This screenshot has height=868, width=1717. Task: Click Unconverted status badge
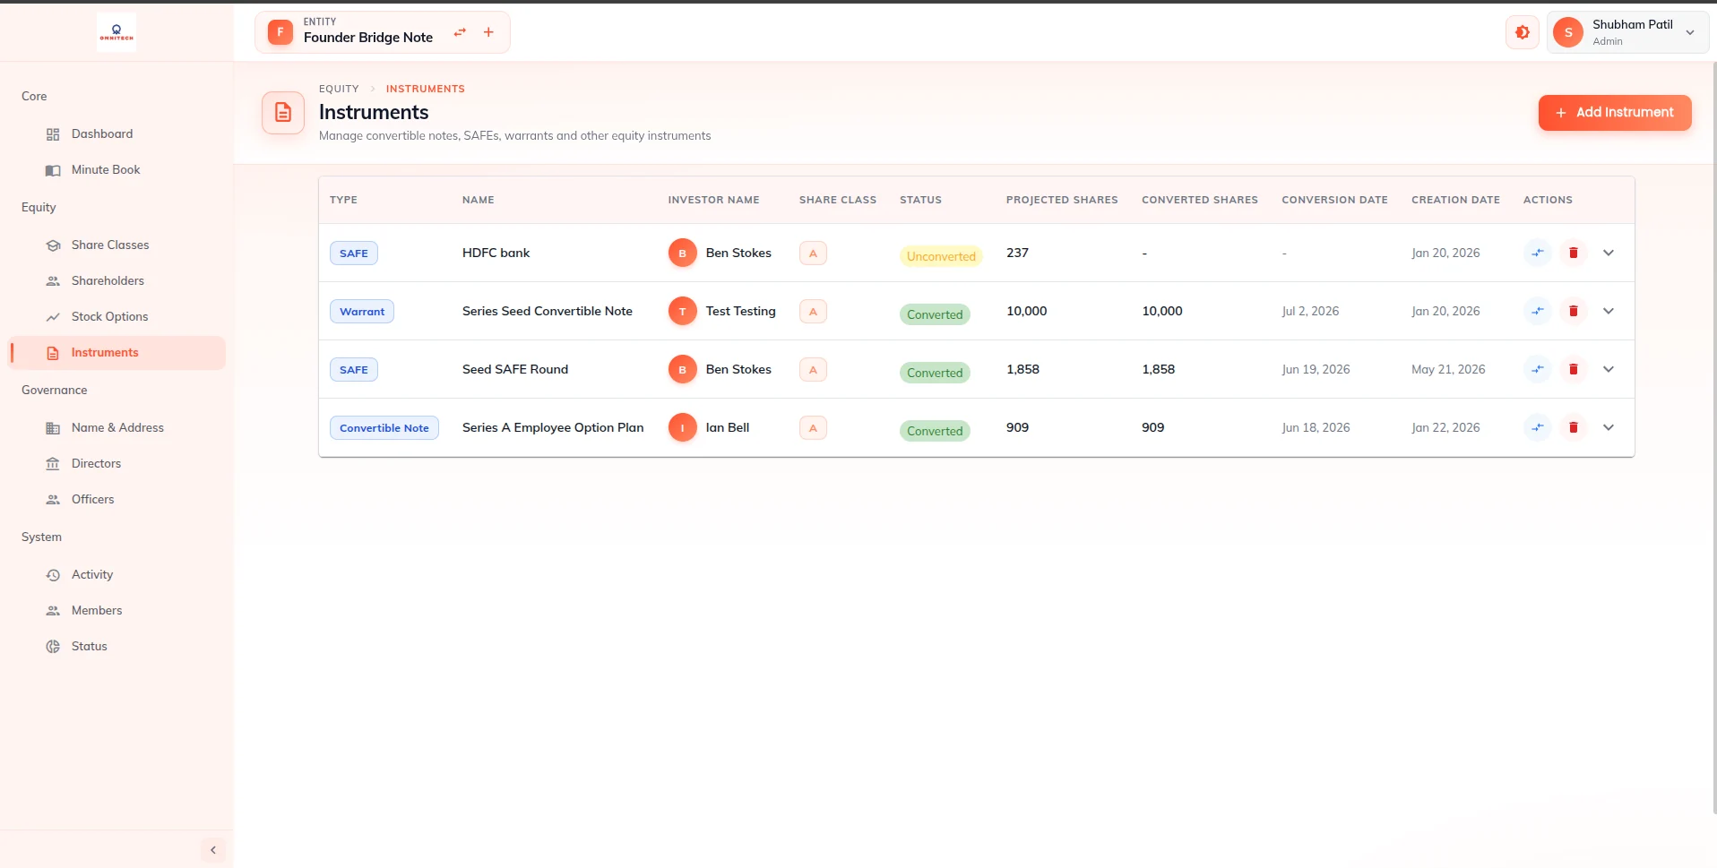pyautogui.click(x=941, y=256)
